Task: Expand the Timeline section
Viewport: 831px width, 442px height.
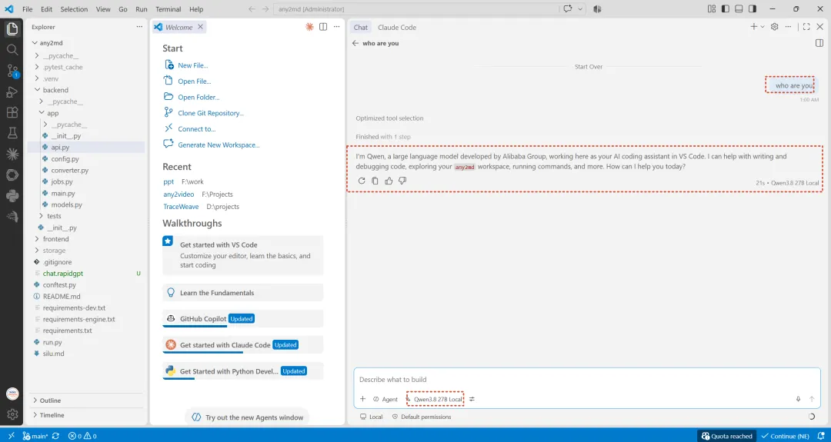Action: (x=86, y=415)
